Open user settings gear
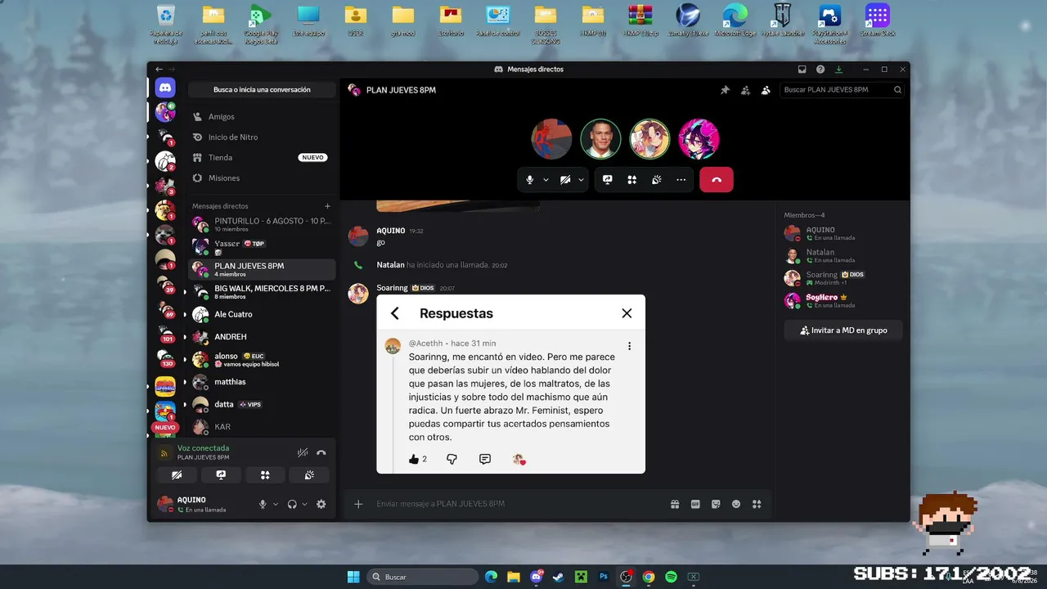 click(321, 505)
